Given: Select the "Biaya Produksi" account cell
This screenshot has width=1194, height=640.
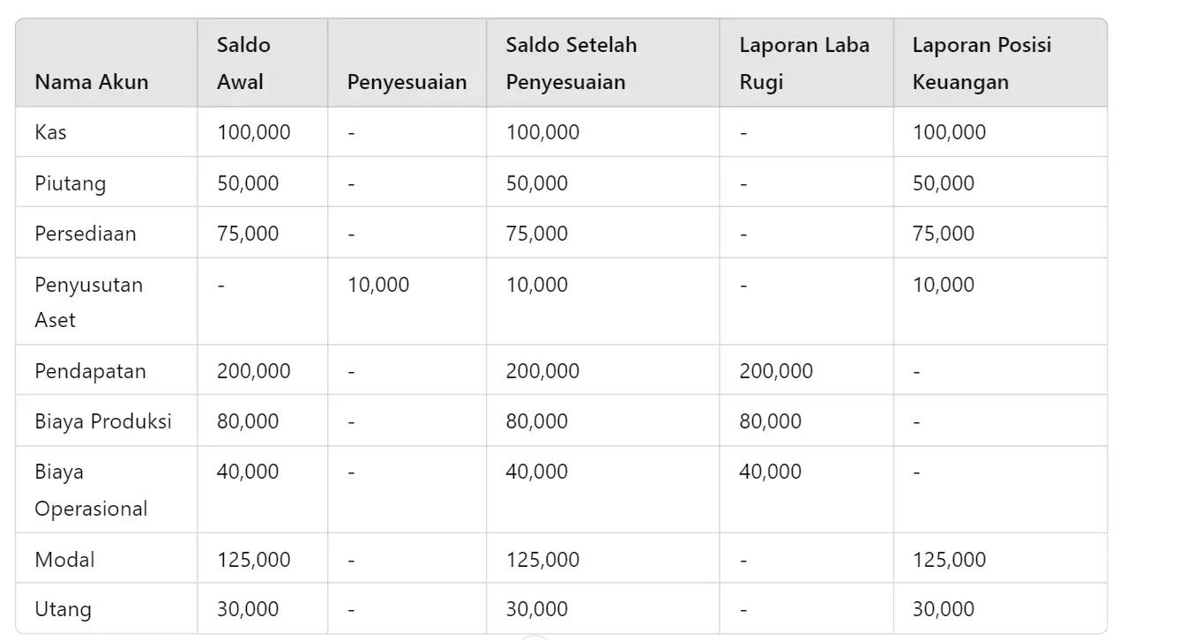Looking at the screenshot, I should 103,421.
